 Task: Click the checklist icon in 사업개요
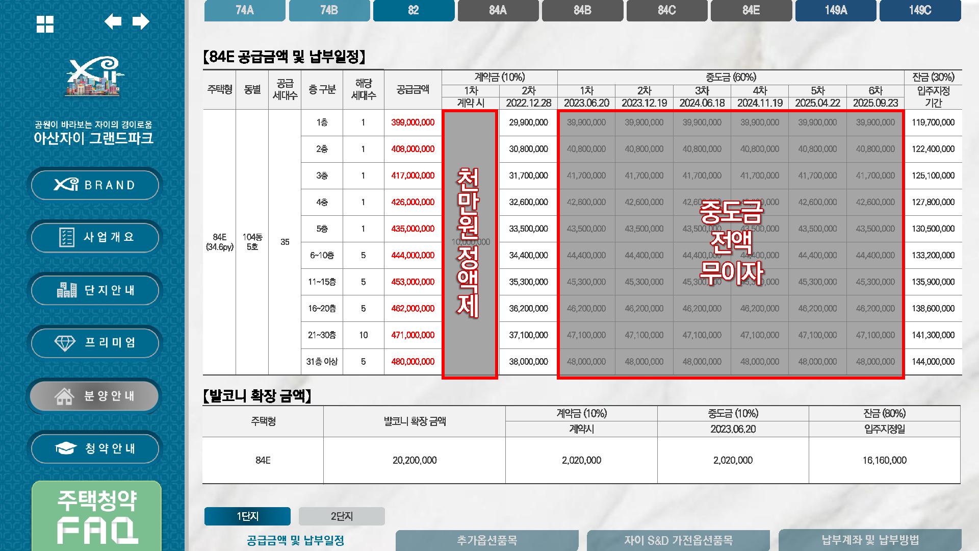[67, 237]
